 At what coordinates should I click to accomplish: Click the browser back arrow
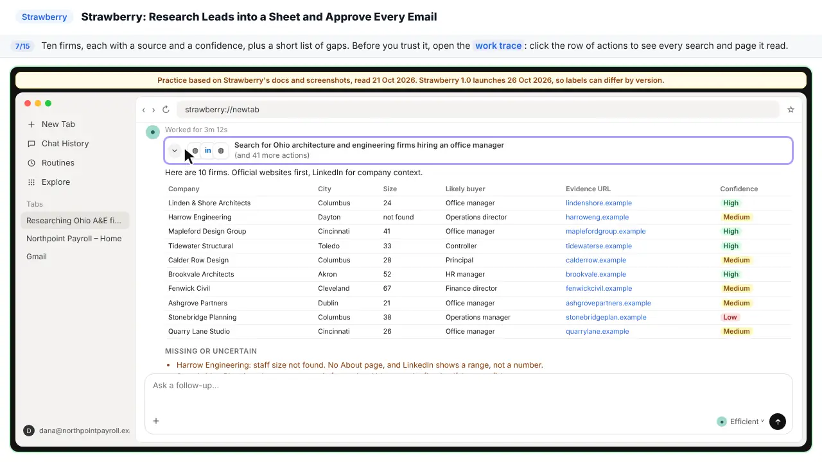click(144, 110)
